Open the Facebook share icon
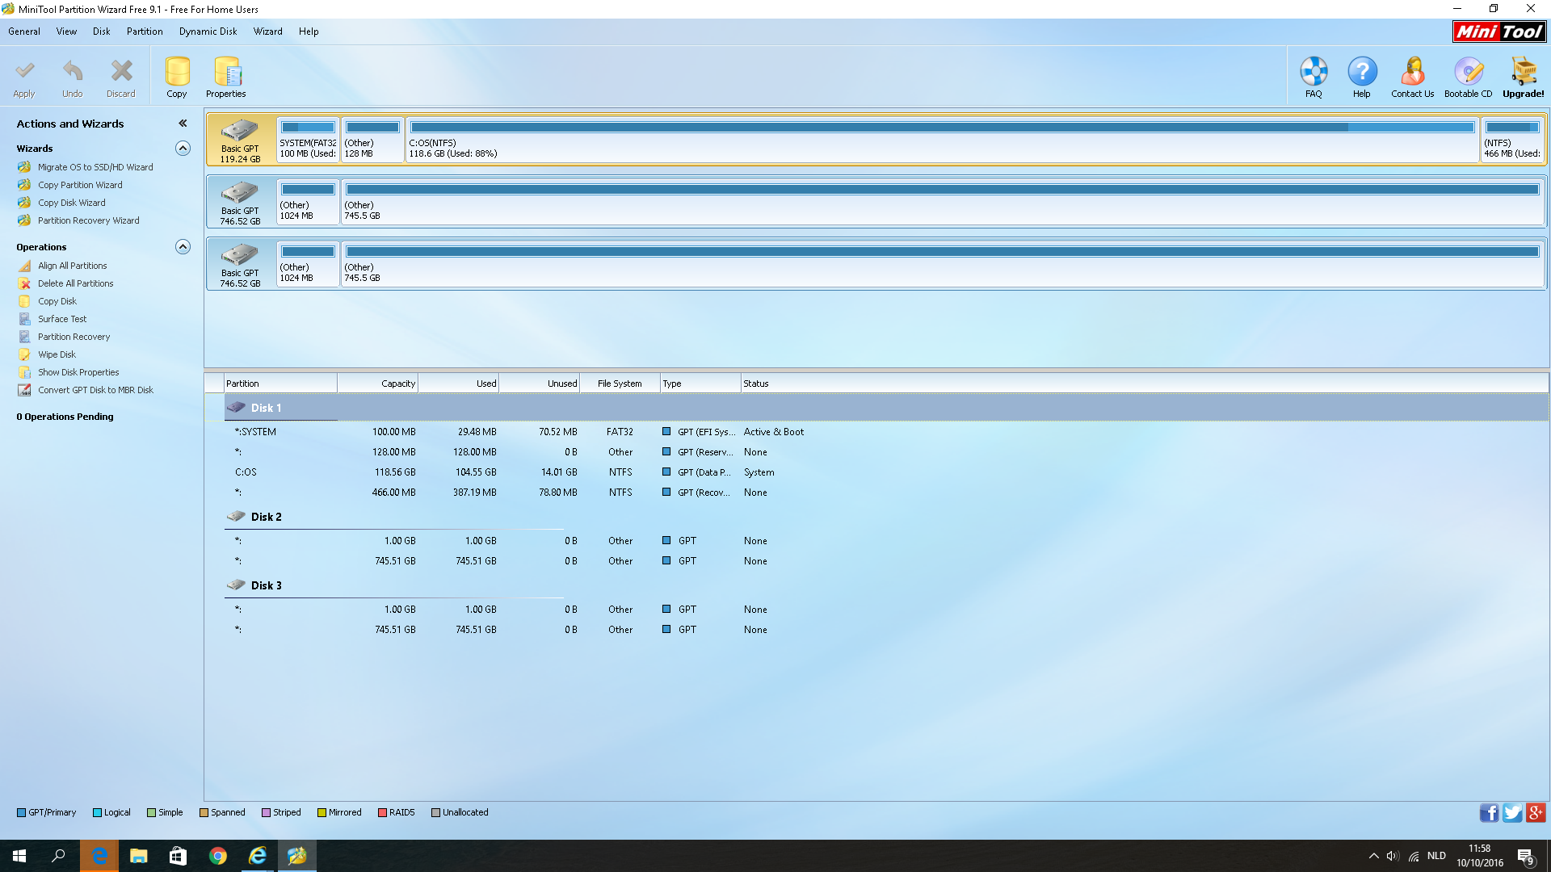The height and width of the screenshot is (872, 1551). (x=1489, y=812)
